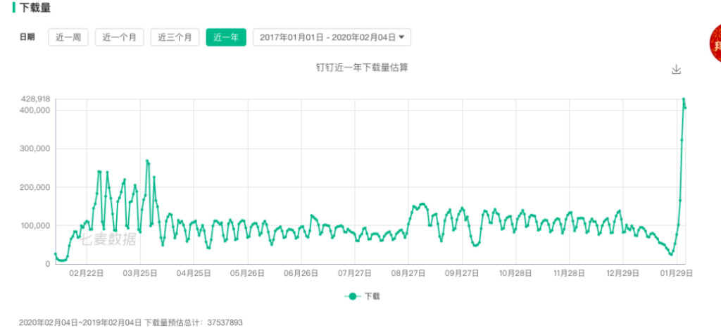
Task: Click the red badge icon at right edge
Action: coord(715,44)
